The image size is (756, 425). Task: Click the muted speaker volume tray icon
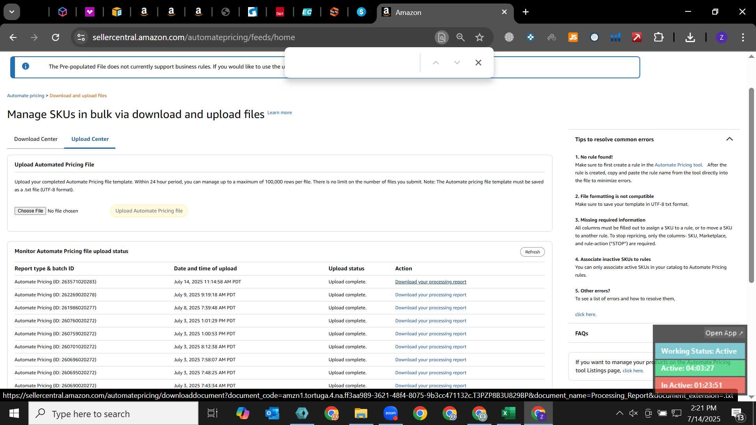[633, 413]
